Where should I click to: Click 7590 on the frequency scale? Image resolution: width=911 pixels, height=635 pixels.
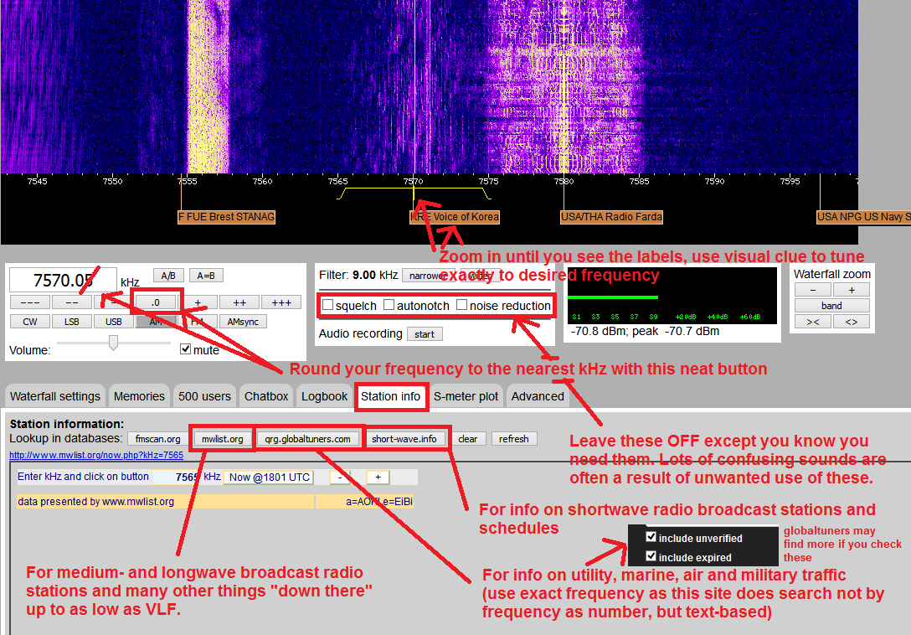pyautogui.click(x=714, y=182)
